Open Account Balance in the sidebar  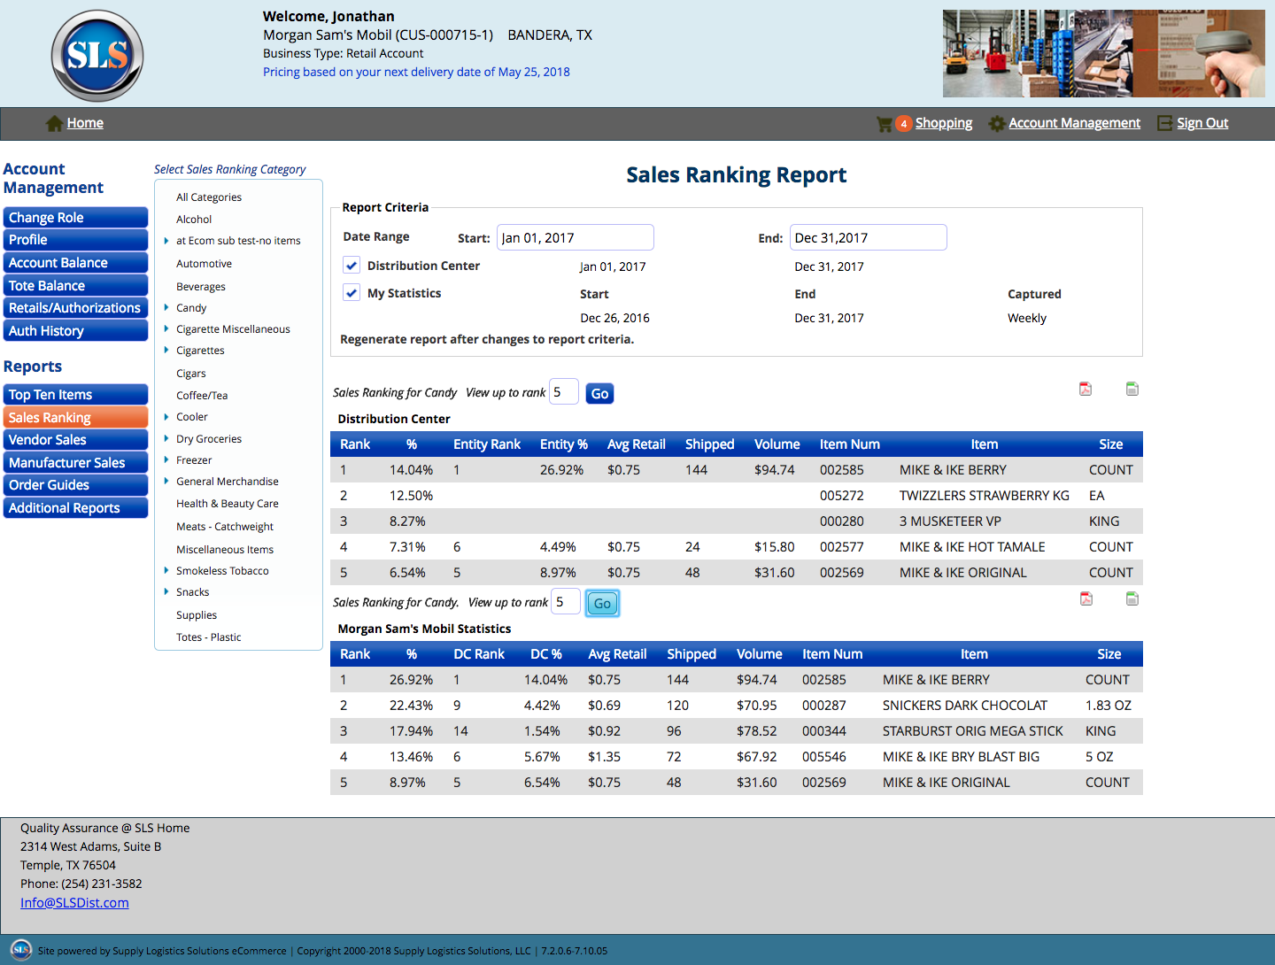pos(75,263)
